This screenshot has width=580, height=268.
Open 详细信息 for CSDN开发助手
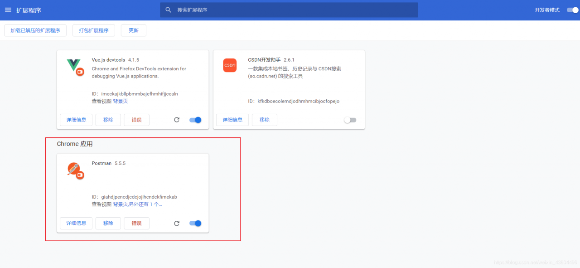tap(232, 120)
